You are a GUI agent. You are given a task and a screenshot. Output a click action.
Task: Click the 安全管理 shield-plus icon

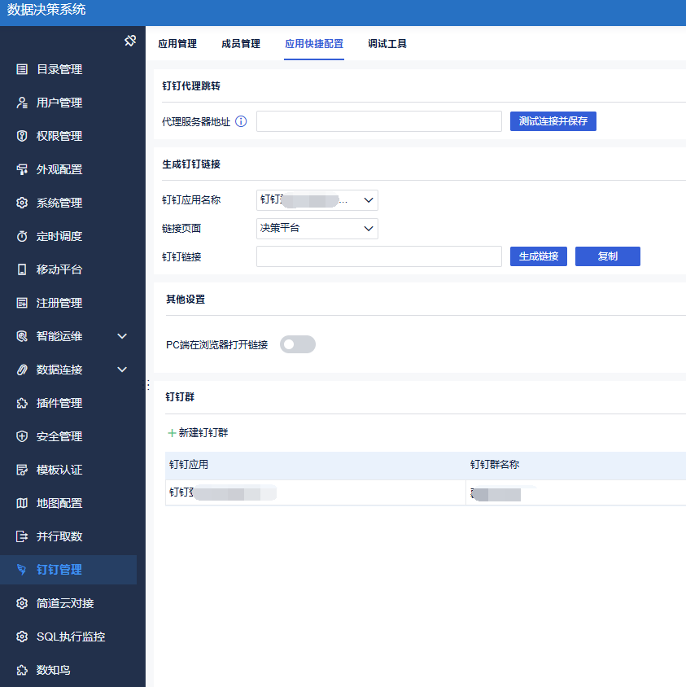point(22,436)
